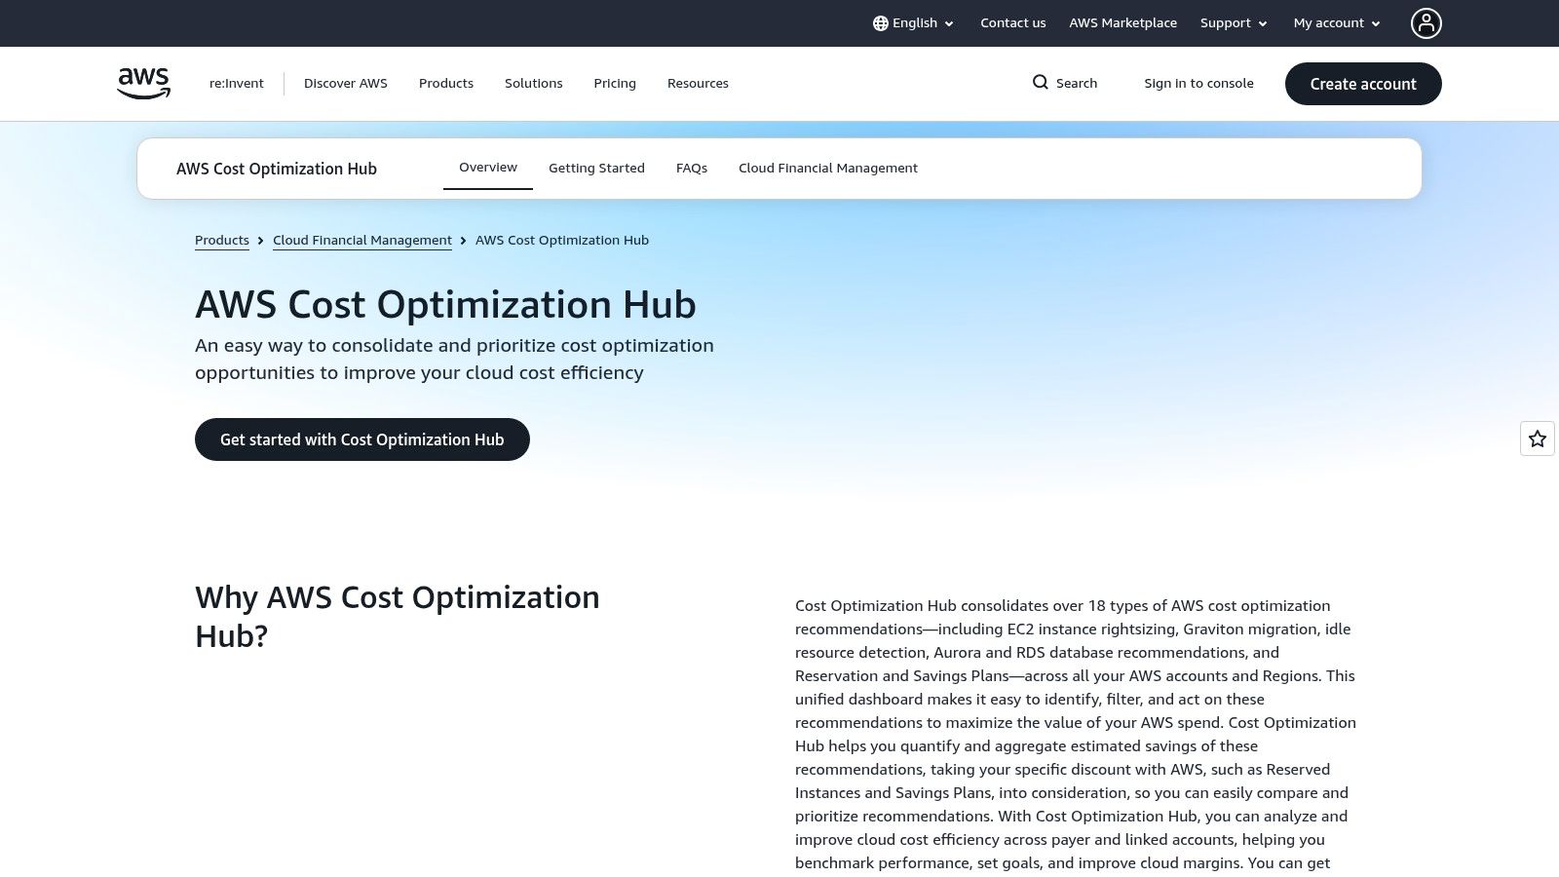Switch to Getting Started tab
The image size is (1559, 877).
click(x=596, y=169)
